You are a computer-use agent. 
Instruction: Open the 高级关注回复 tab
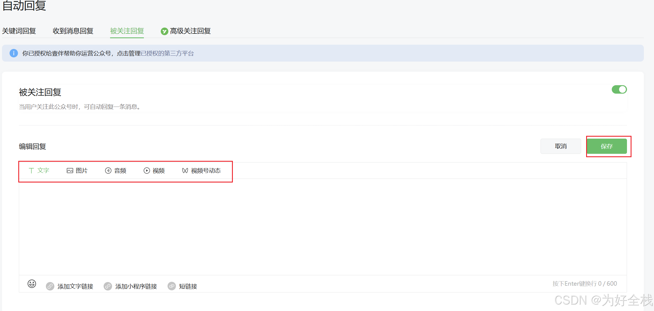click(x=190, y=31)
